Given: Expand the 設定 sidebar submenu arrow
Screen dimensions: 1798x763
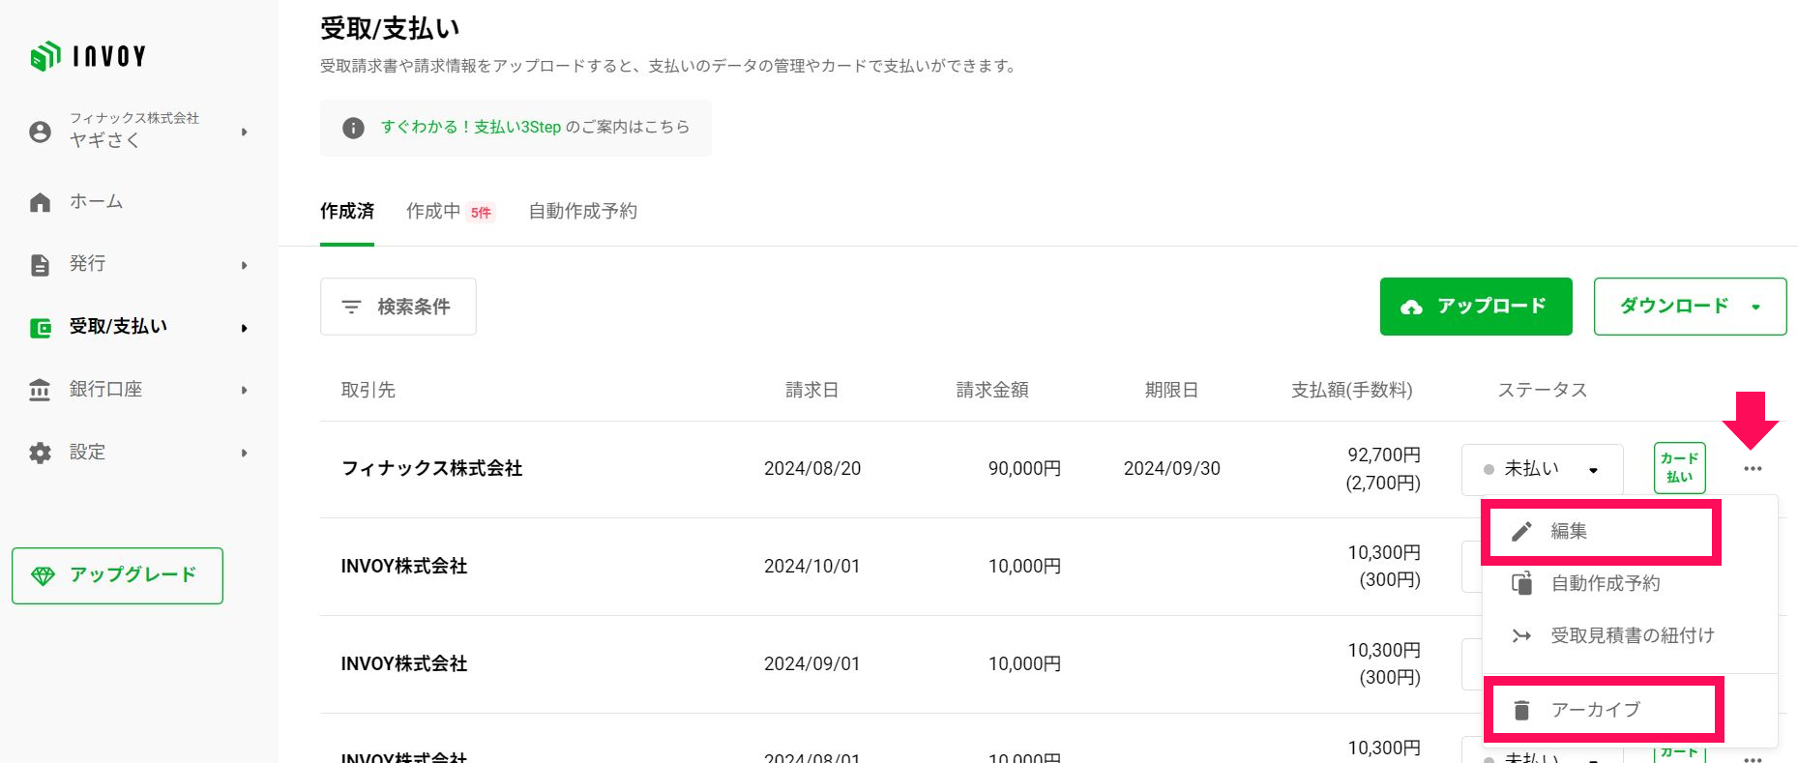Looking at the screenshot, I should tap(244, 453).
